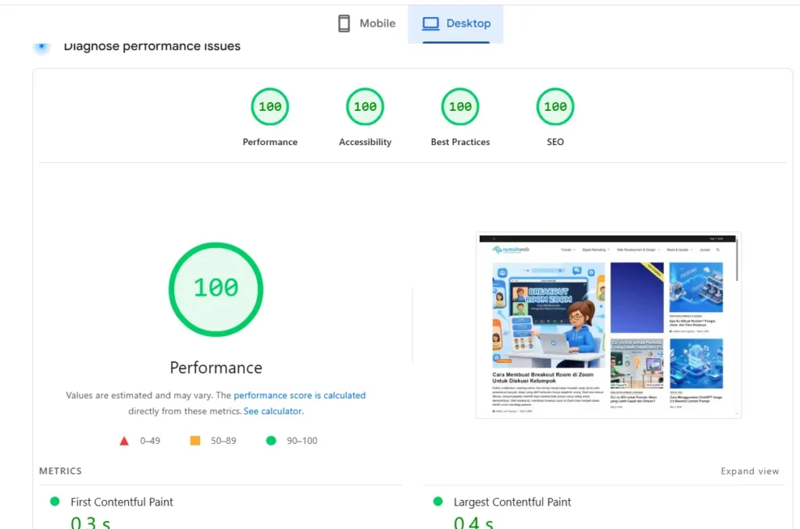
Task: Click the large 100 Performance gauge
Action: [216, 289]
